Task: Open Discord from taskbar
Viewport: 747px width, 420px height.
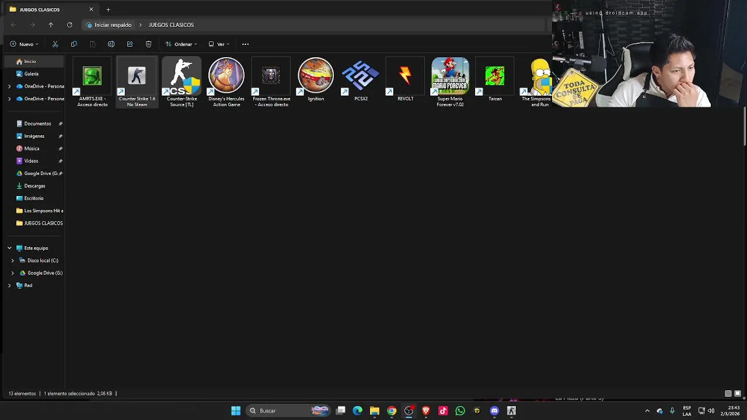Action: tap(494, 411)
